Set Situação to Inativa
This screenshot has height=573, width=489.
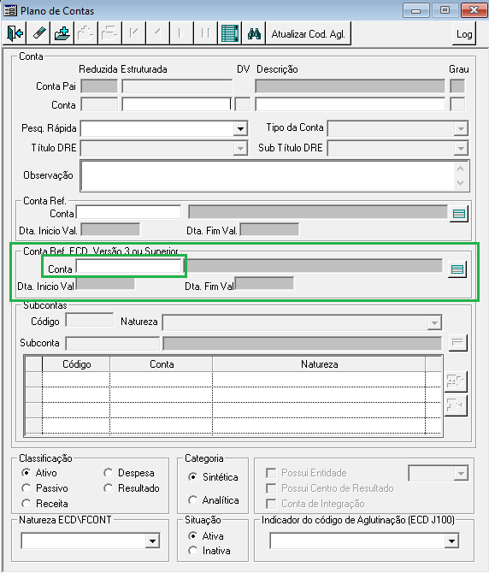192,551
